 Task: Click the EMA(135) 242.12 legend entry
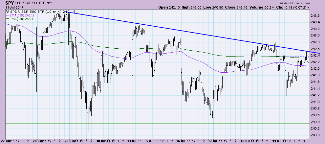[22, 15]
